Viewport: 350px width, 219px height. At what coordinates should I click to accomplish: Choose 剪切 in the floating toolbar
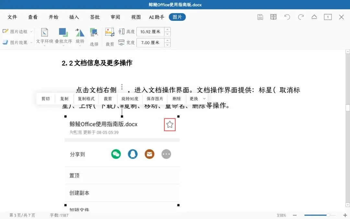(46, 99)
